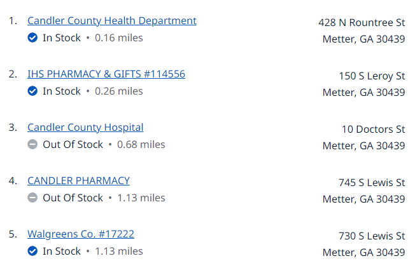Click the 0.16 miles distance text
This screenshot has height=275, width=415.
click(119, 38)
